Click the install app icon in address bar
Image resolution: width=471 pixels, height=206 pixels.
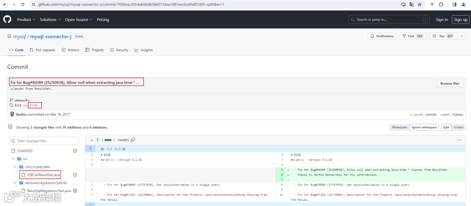pyautogui.click(x=404, y=5)
